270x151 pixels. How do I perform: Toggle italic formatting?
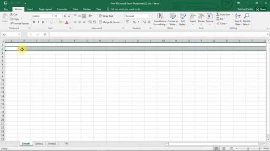click(x=38, y=22)
